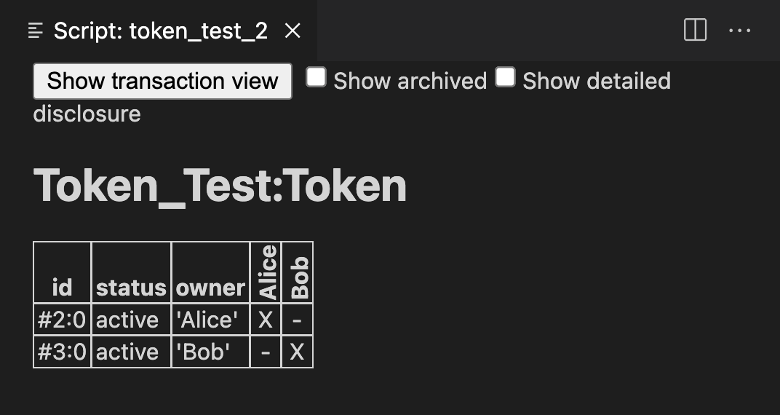Click the rotated Bob column header

tap(298, 277)
